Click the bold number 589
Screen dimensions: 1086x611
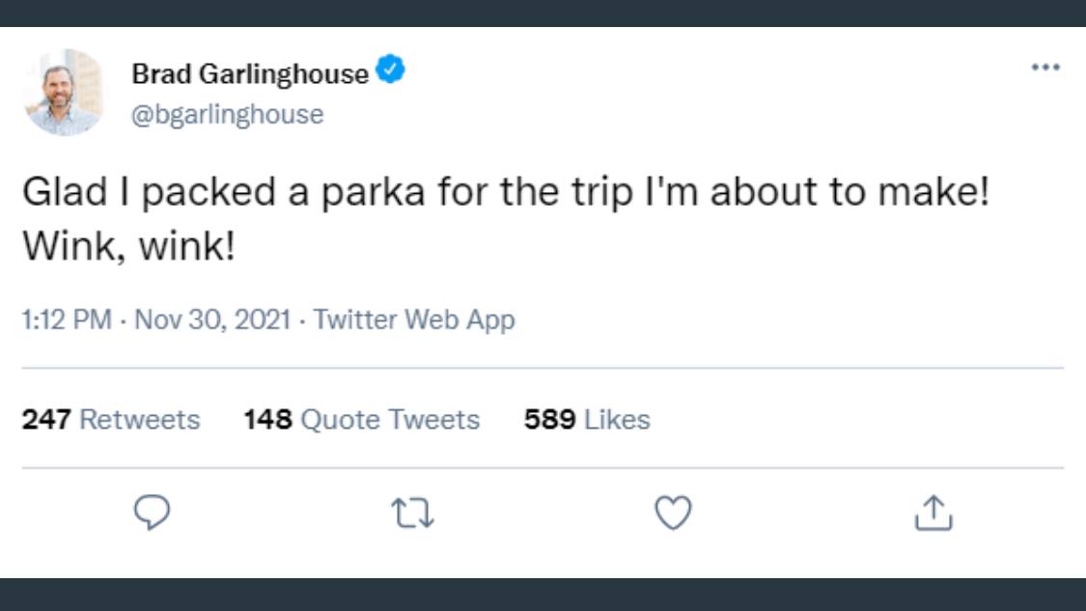pyautogui.click(x=550, y=420)
